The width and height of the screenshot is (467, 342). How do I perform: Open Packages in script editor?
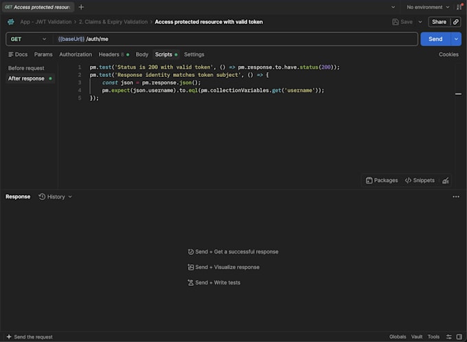[x=382, y=180]
